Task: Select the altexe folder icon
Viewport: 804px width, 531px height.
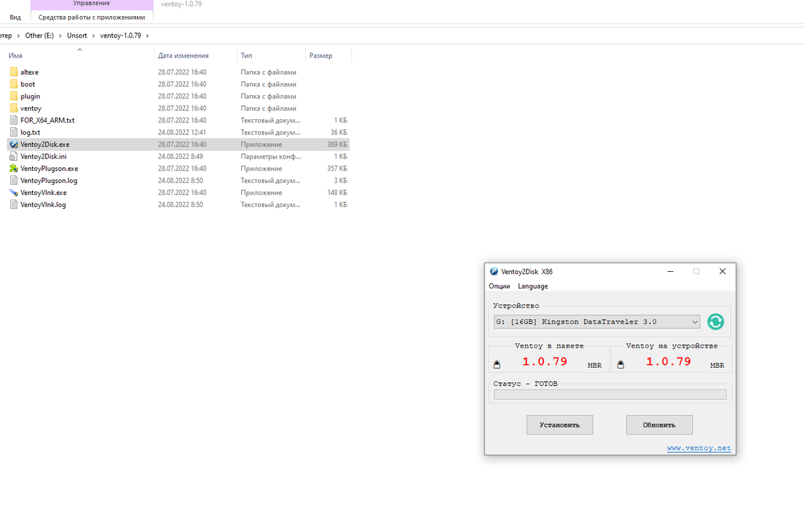Action: tap(14, 72)
